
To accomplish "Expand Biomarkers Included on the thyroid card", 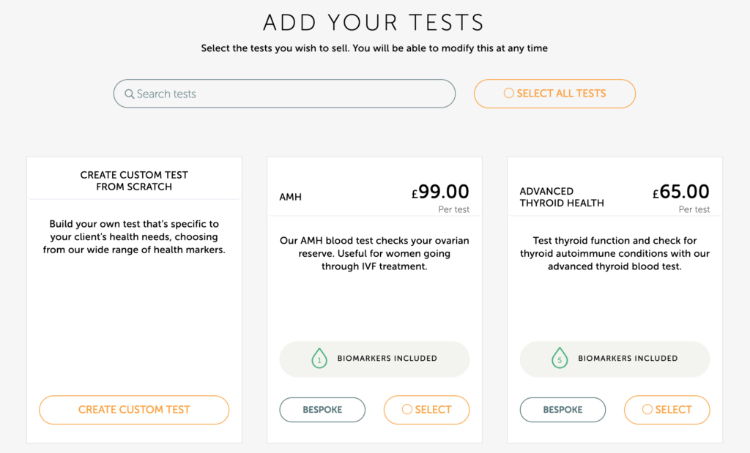I will 628,359.
